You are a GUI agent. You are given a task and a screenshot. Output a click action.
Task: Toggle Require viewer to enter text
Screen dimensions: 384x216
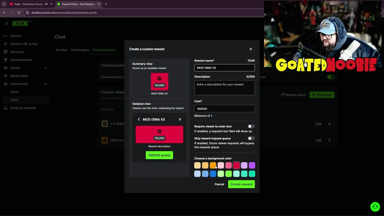[251, 127]
